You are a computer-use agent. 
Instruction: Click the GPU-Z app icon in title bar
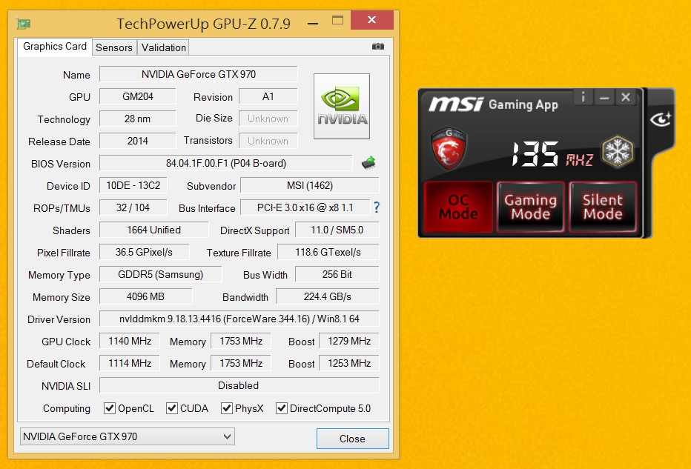(24, 24)
